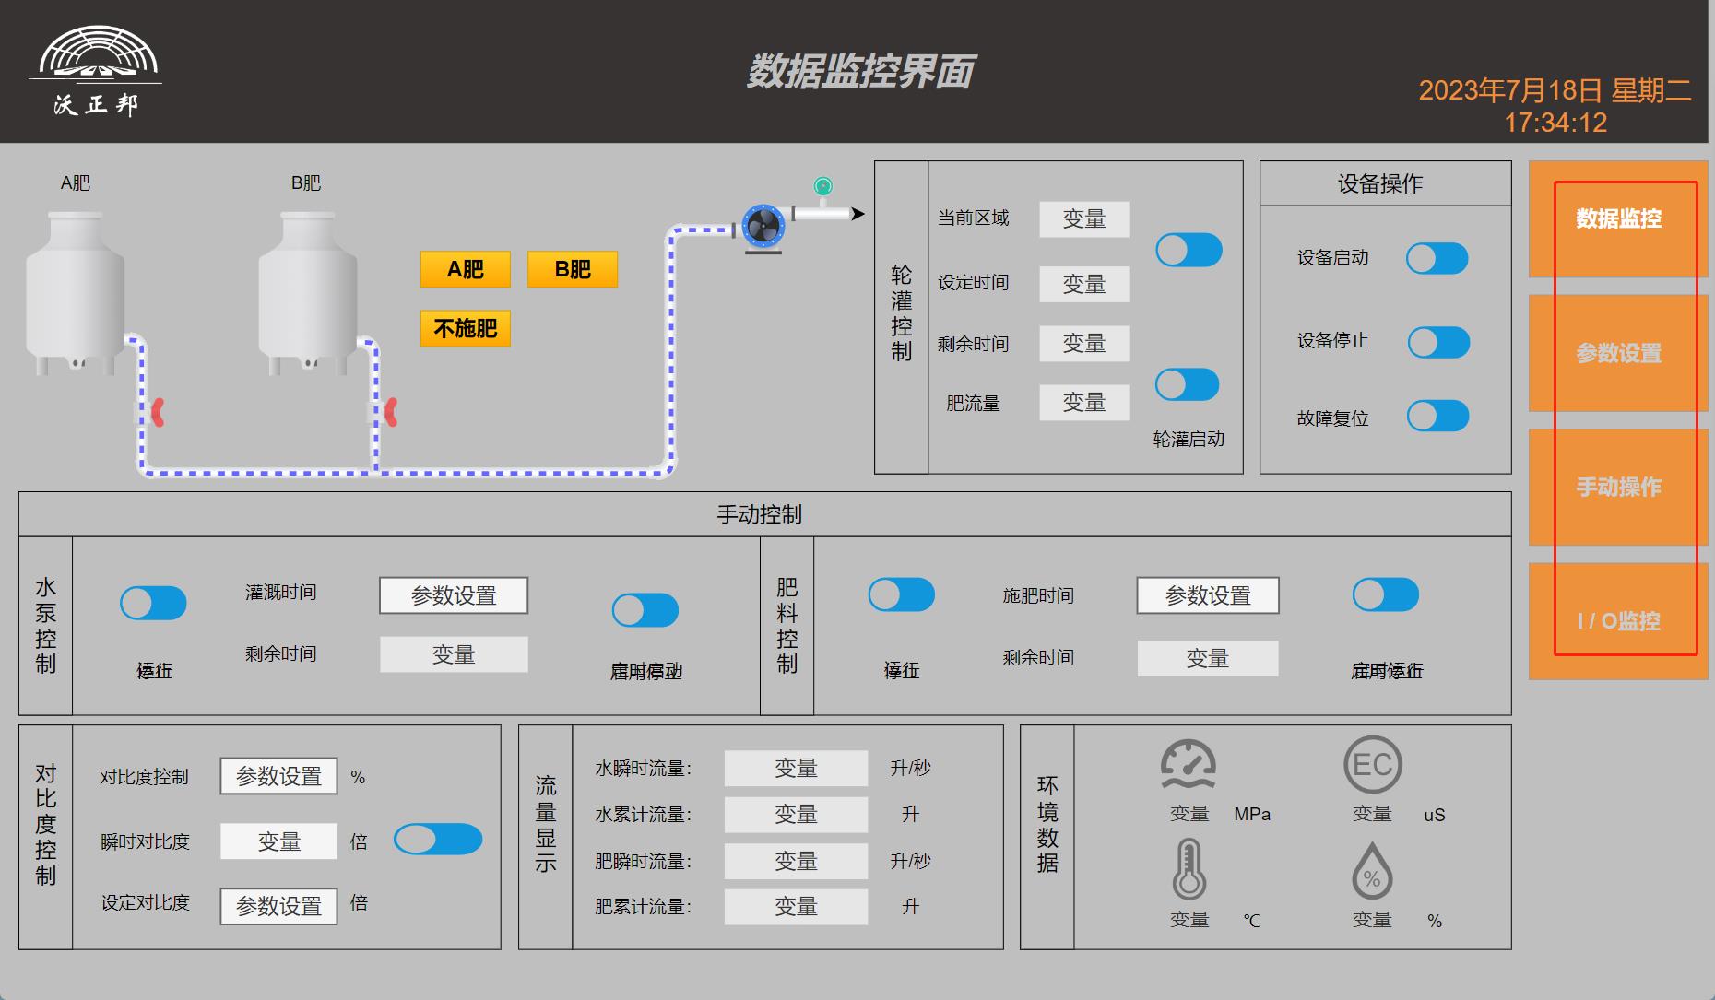Click the B肥 fertilizer tank icon
1715x1000 pixels.
307,293
